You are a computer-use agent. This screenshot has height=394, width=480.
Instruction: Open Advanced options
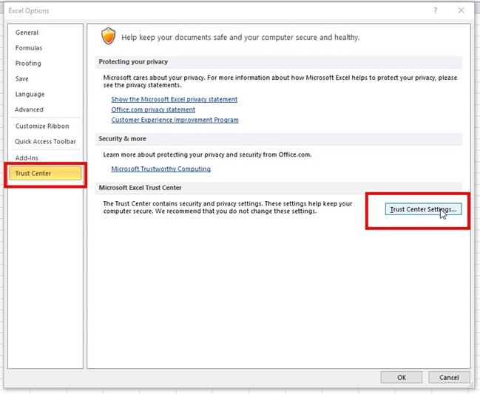[29, 109]
